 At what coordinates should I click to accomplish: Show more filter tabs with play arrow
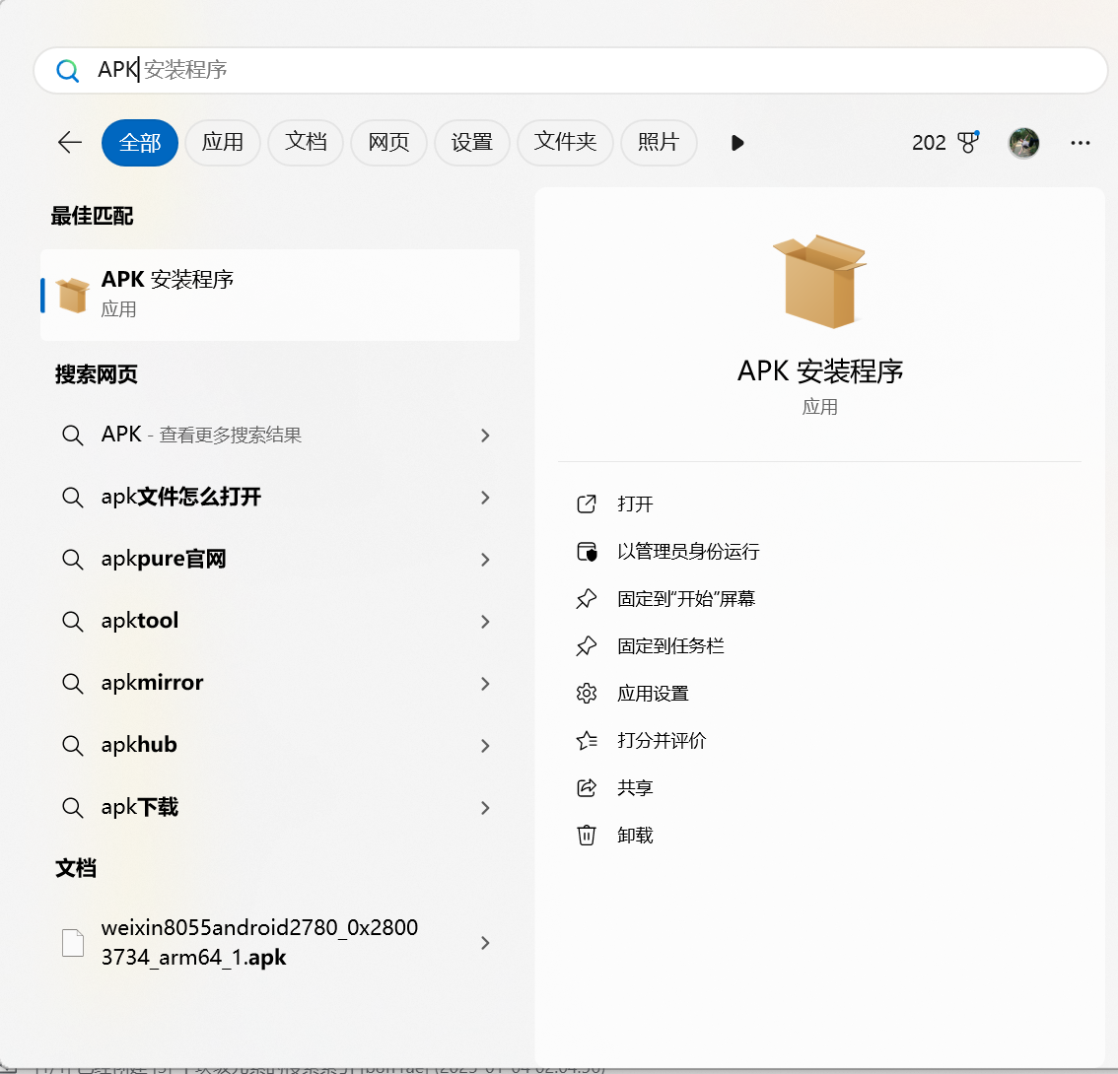(x=737, y=143)
